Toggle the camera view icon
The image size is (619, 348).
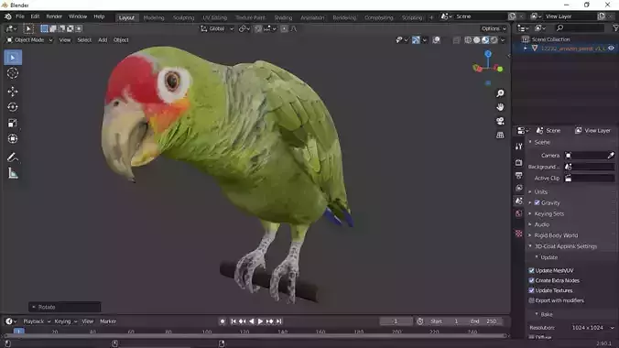pos(500,121)
